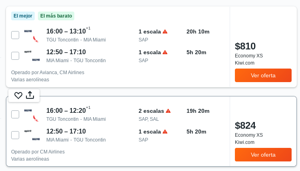Click warning icon next to 2 escalas

168,111
